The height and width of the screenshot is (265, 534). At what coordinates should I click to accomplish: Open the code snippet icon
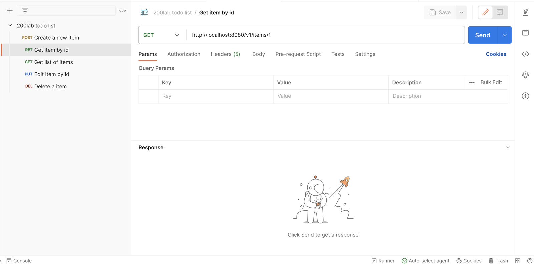tap(525, 54)
